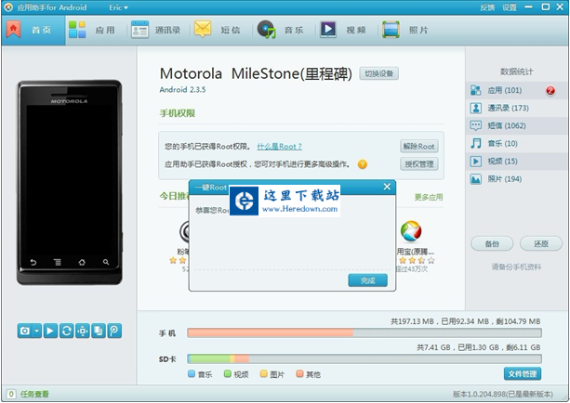Click the red update badge beside 应用
The height and width of the screenshot is (403, 570).
[550, 90]
